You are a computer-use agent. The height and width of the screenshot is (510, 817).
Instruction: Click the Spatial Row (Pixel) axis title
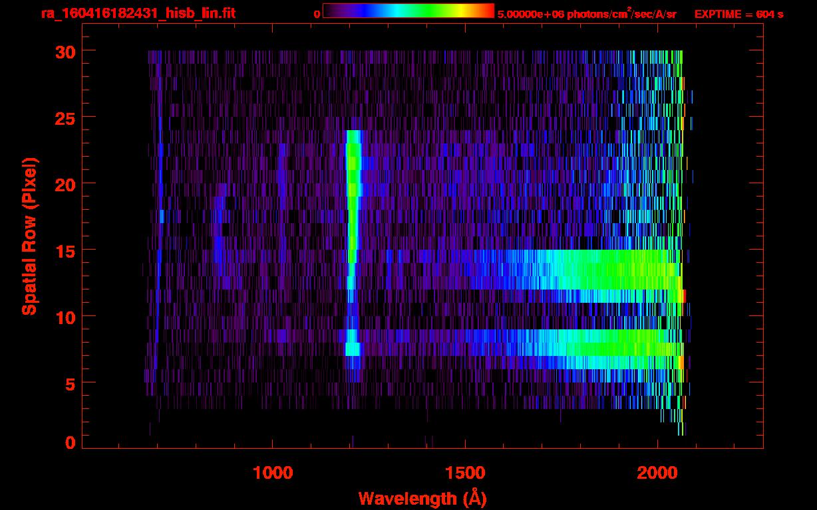point(29,236)
